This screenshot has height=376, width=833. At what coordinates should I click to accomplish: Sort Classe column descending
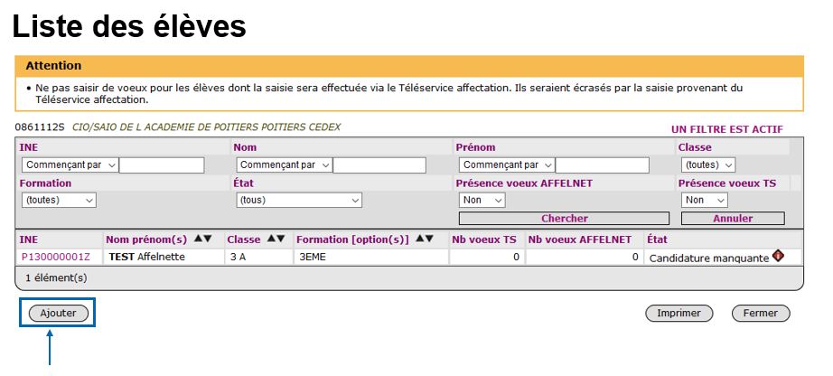(280, 240)
